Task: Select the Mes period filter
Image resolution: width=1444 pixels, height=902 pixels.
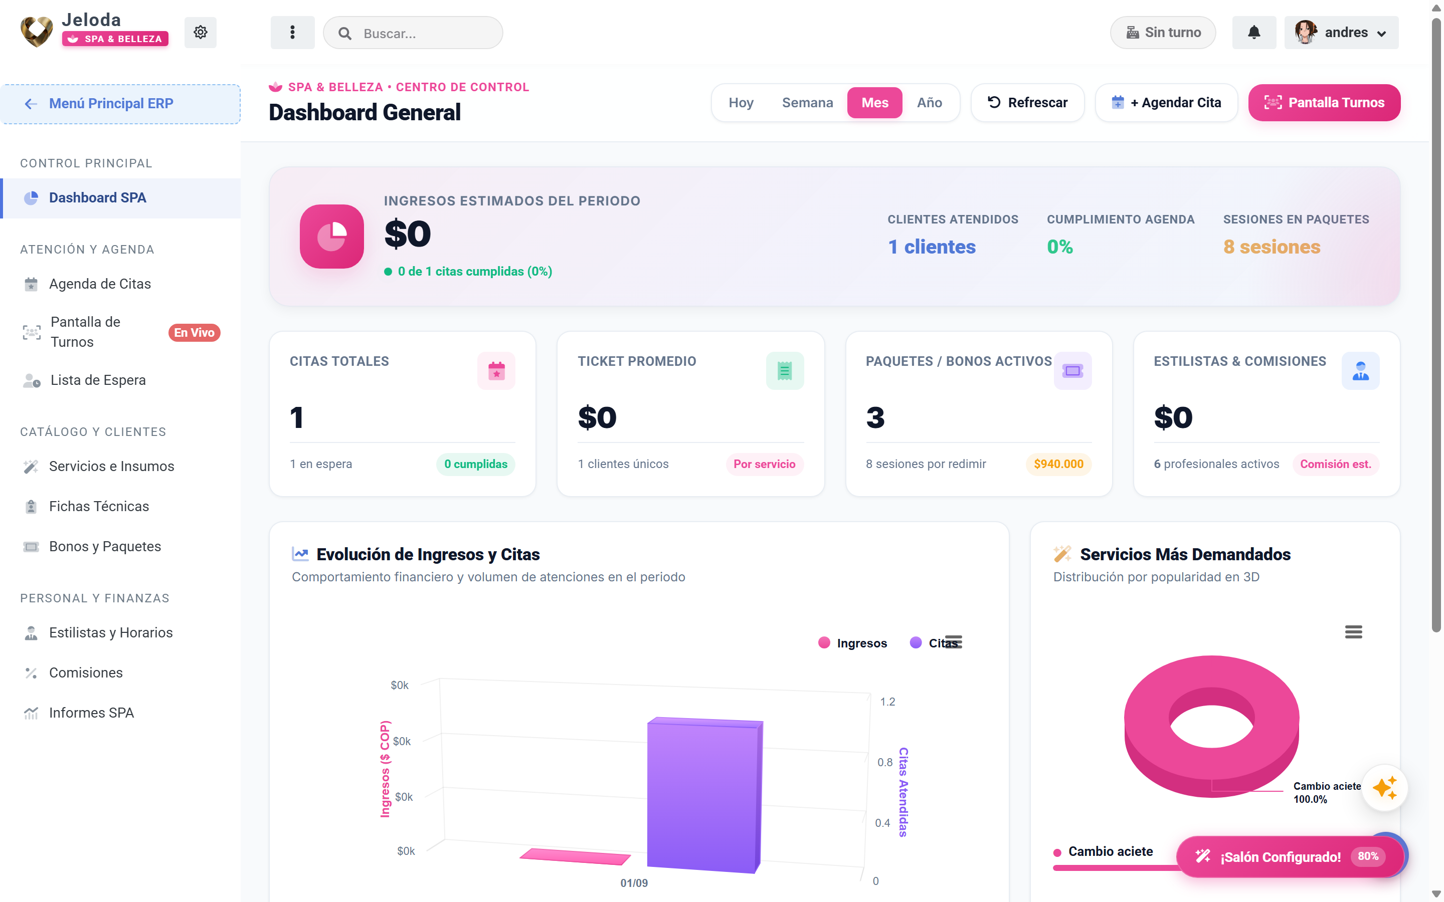Action: (875, 103)
